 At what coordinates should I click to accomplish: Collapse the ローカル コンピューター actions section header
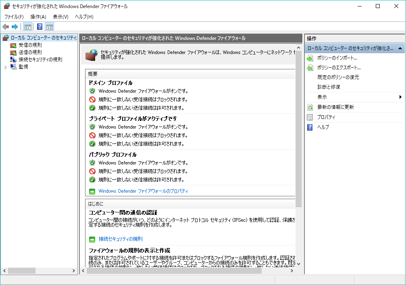tap(400, 48)
